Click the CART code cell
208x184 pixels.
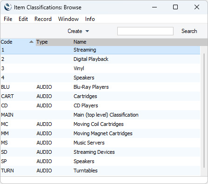point(7,96)
